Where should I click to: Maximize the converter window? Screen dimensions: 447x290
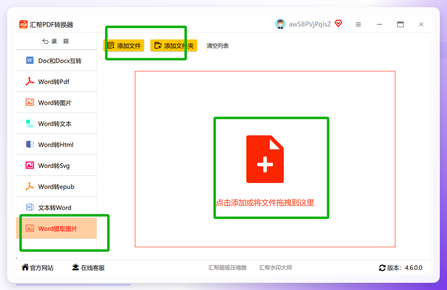tap(400, 24)
